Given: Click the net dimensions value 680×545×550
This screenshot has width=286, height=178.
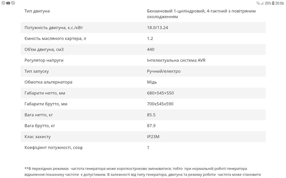Looking at the screenshot, I should pos(160,93).
